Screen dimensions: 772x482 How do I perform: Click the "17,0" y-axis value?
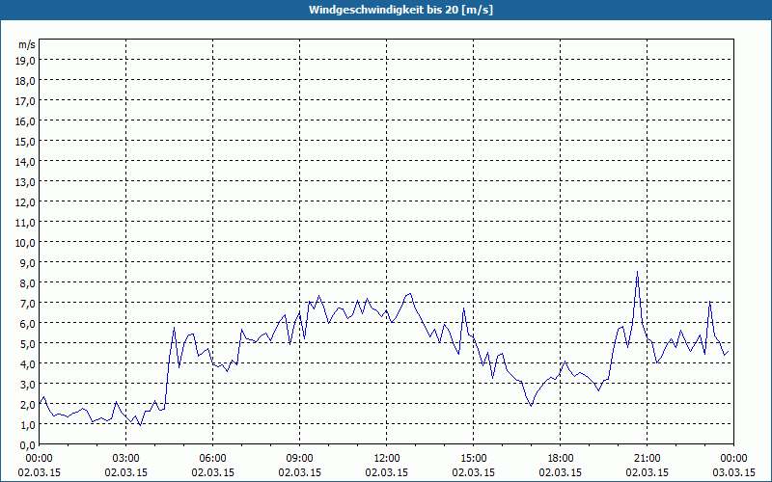(x=26, y=101)
